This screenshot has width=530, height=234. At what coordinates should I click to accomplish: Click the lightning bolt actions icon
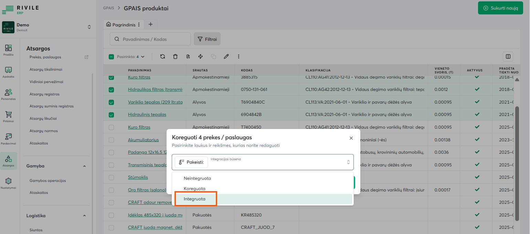(x=201, y=57)
